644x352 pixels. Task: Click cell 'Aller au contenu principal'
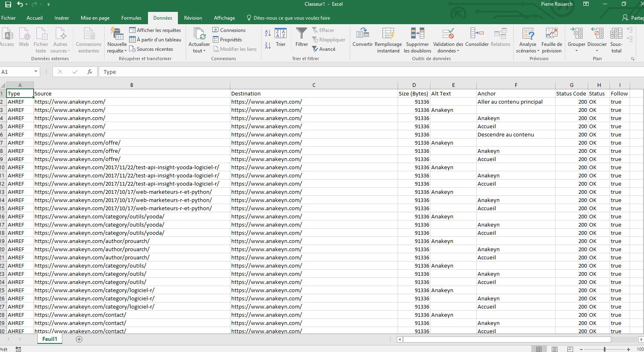pos(516,102)
